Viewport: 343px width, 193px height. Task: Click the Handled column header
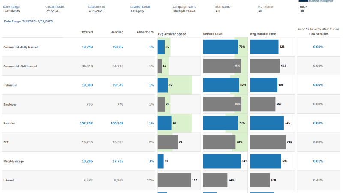(x=117, y=32)
